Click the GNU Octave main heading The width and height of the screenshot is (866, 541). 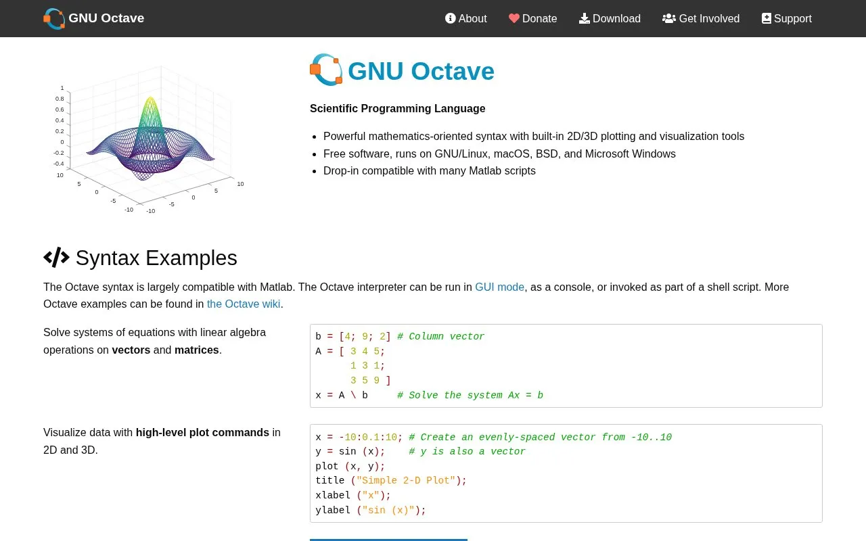[421, 71]
